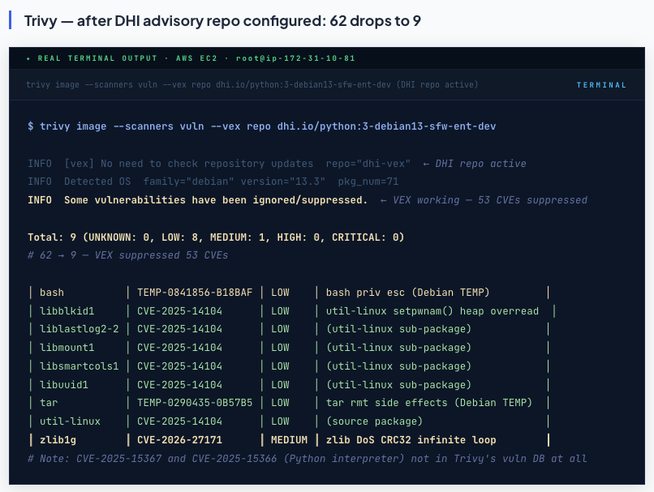
Task: Click the 'util-linux' package cell
Action: tap(70, 421)
